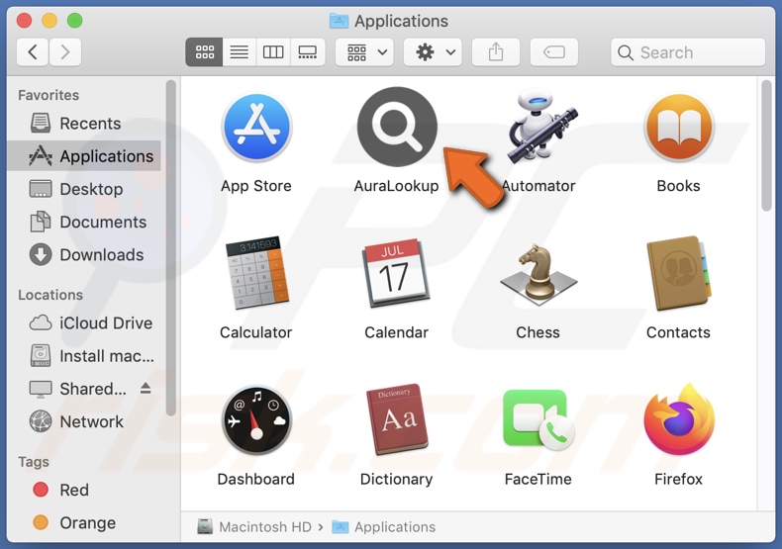
Task: Open the gear action menu
Action: 433,51
